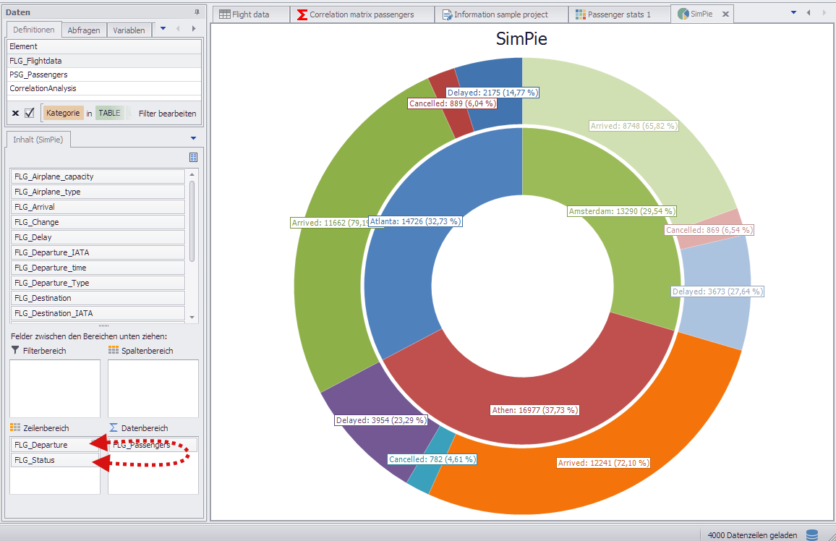Click the field list layout grid icon
This screenshot has width=836, height=541.
pyautogui.click(x=193, y=157)
